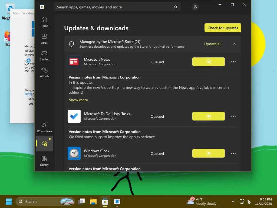Viewport: 277px width, 208px height.
Task: Open the Terms link in About Windows
Action: [28, 94]
